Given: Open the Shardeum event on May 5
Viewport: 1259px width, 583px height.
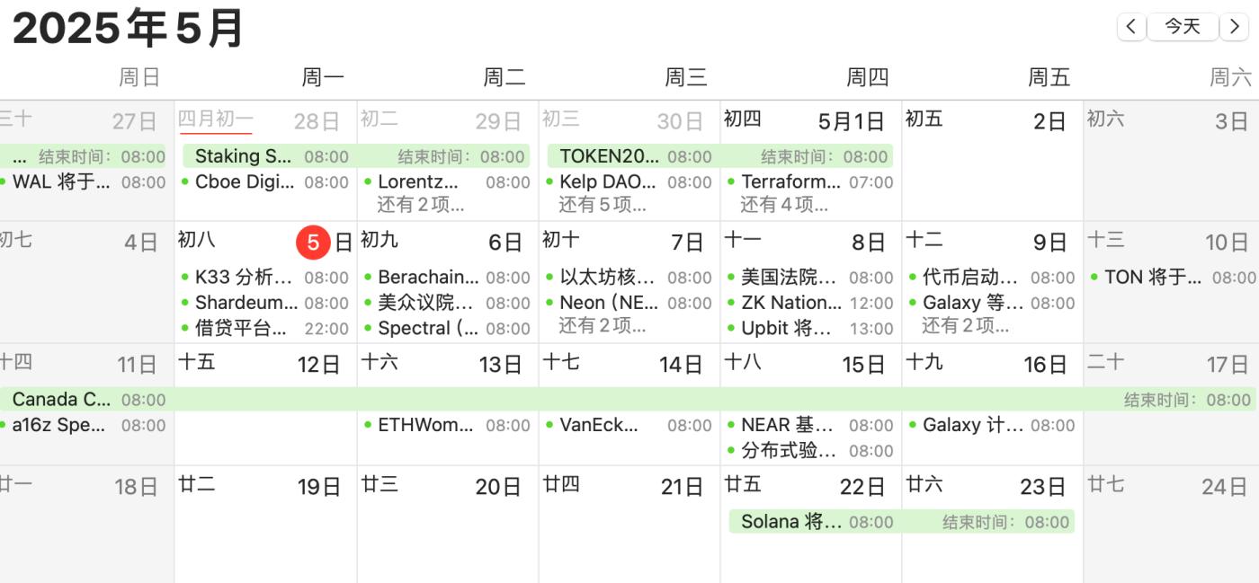Looking at the screenshot, I should click(246, 303).
